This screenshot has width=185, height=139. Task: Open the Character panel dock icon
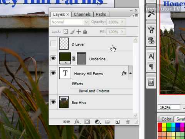pos(151,56)
